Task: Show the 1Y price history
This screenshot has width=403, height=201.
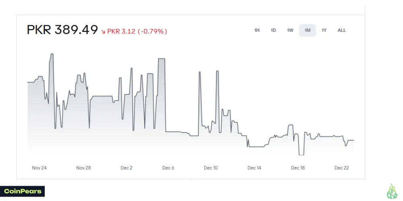Action: pos(324,31)
